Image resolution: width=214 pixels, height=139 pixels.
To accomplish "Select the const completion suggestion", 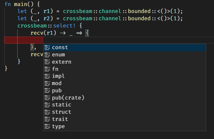I will [125, 48].
